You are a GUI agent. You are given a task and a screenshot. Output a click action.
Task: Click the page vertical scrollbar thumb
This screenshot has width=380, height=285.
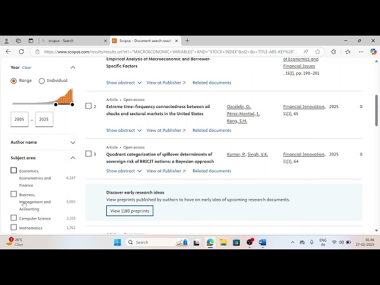pyautogui.click(x=376, y=110)
